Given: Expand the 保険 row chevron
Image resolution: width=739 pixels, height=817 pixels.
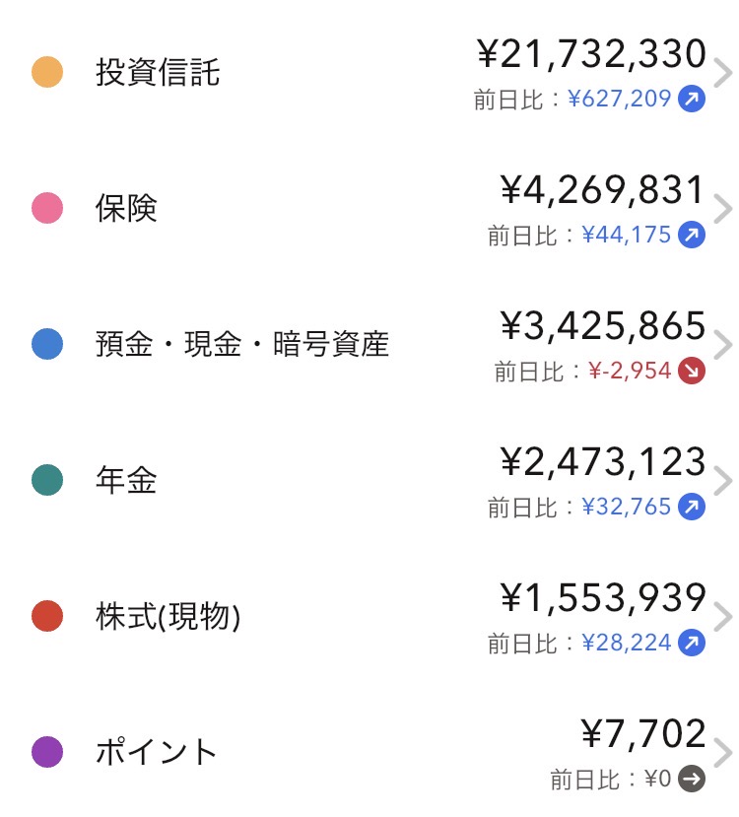Looking at the screenshot, I should pos(723,210).
